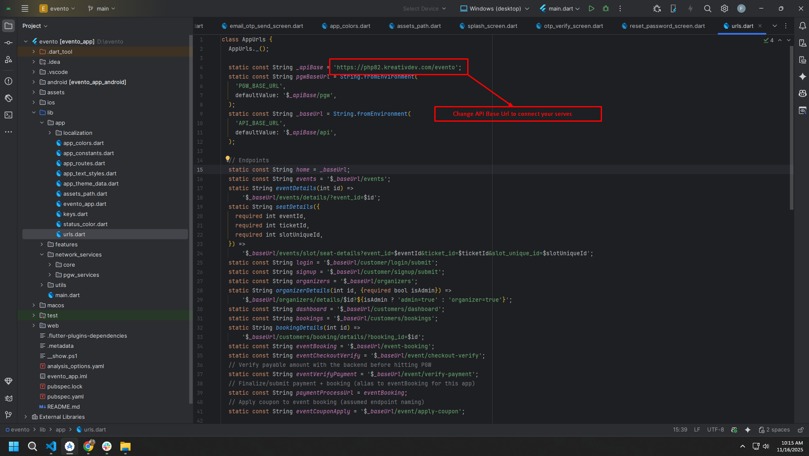Open the Commit tool window
The width and height of the screenshot is (809, 456).
(8, 42)
